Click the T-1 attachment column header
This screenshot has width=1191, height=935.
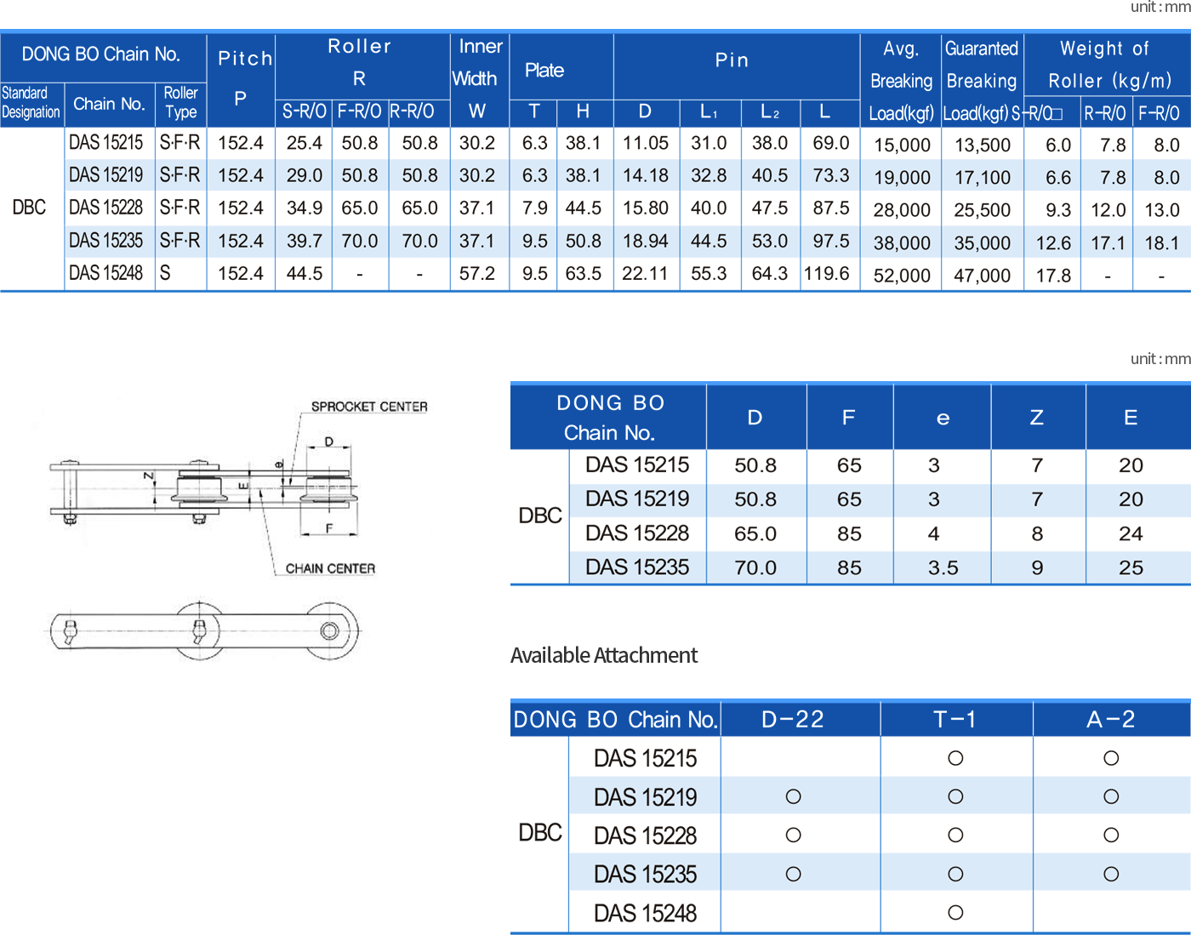(x=955, y=720)
